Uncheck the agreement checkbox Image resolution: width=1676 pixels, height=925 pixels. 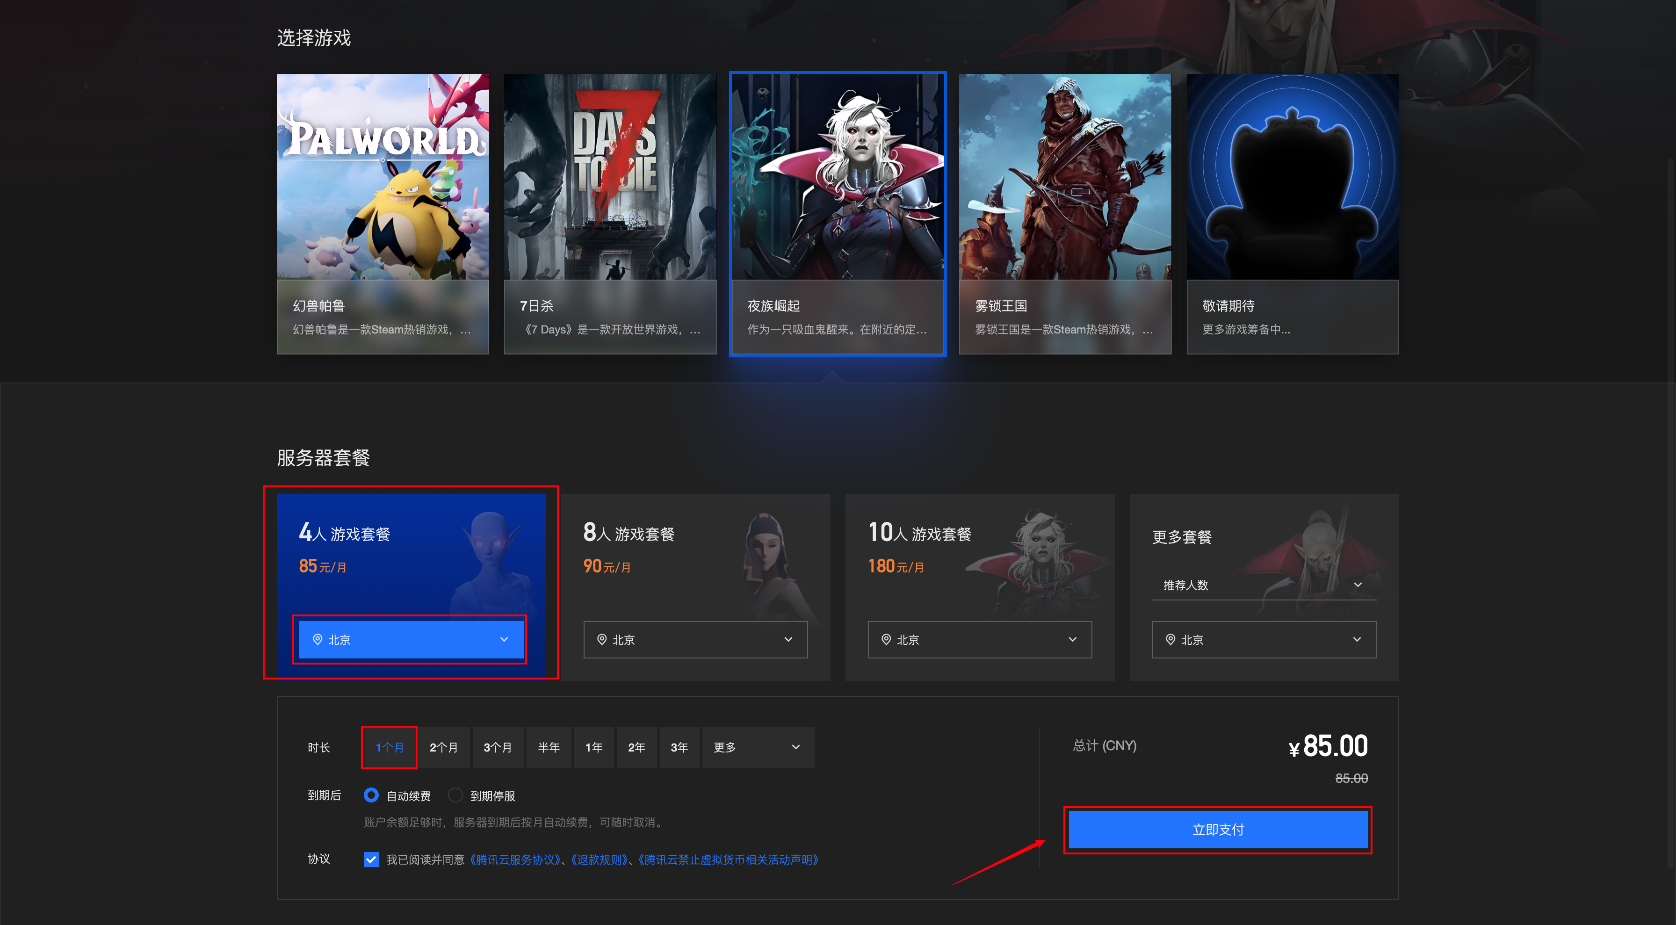click(x=371, y=860)
